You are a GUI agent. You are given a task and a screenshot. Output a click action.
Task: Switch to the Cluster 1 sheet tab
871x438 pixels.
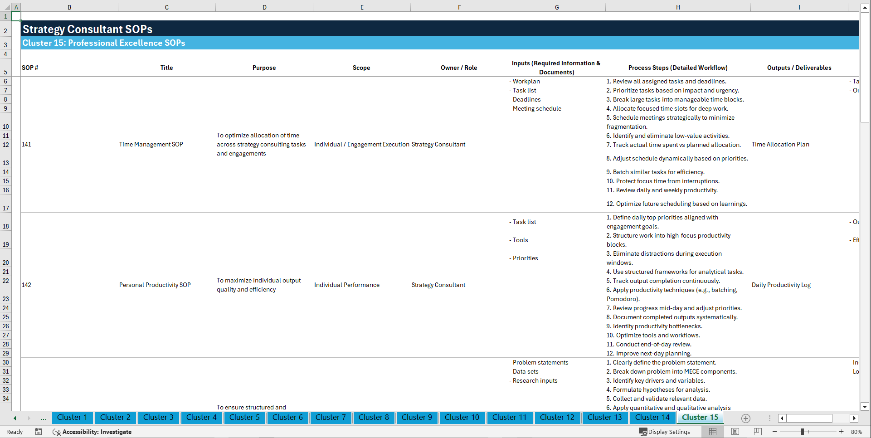point(72,418)
